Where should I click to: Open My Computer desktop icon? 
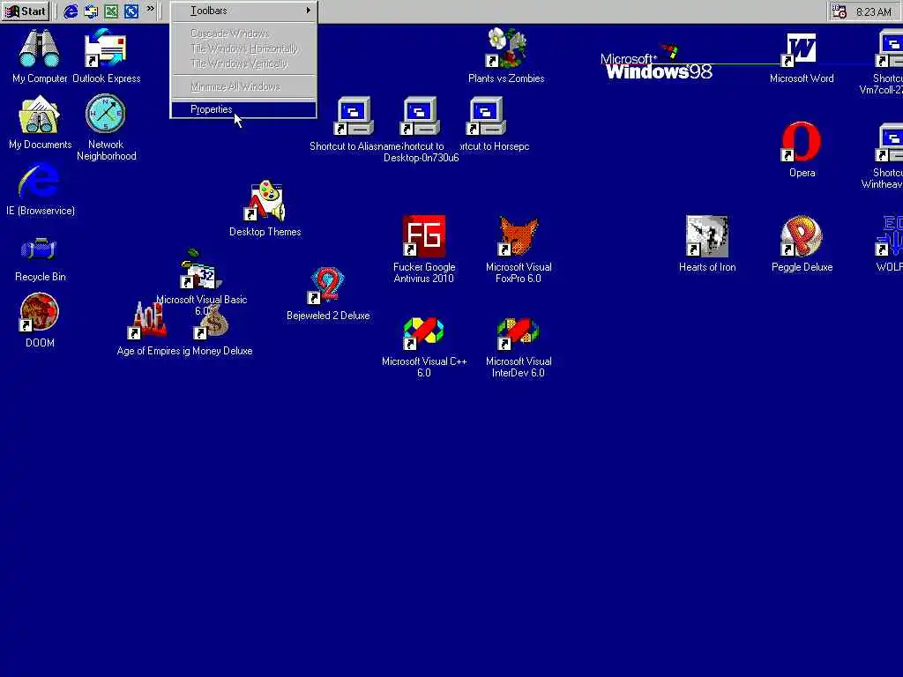pyautogui.click(x=40, y=56)
